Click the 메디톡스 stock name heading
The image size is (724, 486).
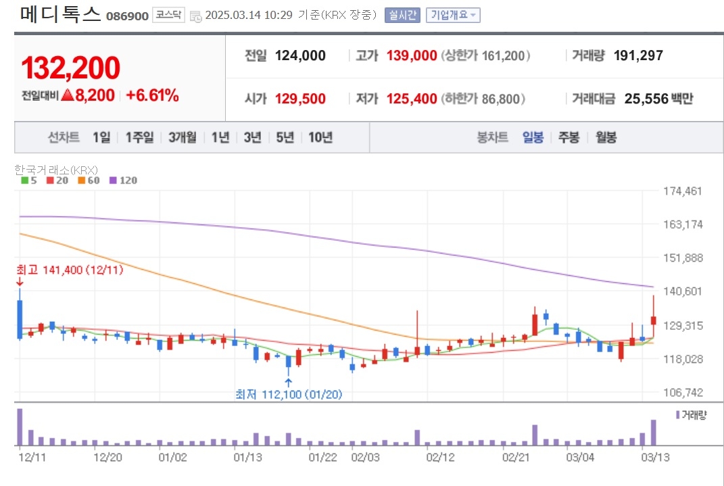[x=60, y=14]
